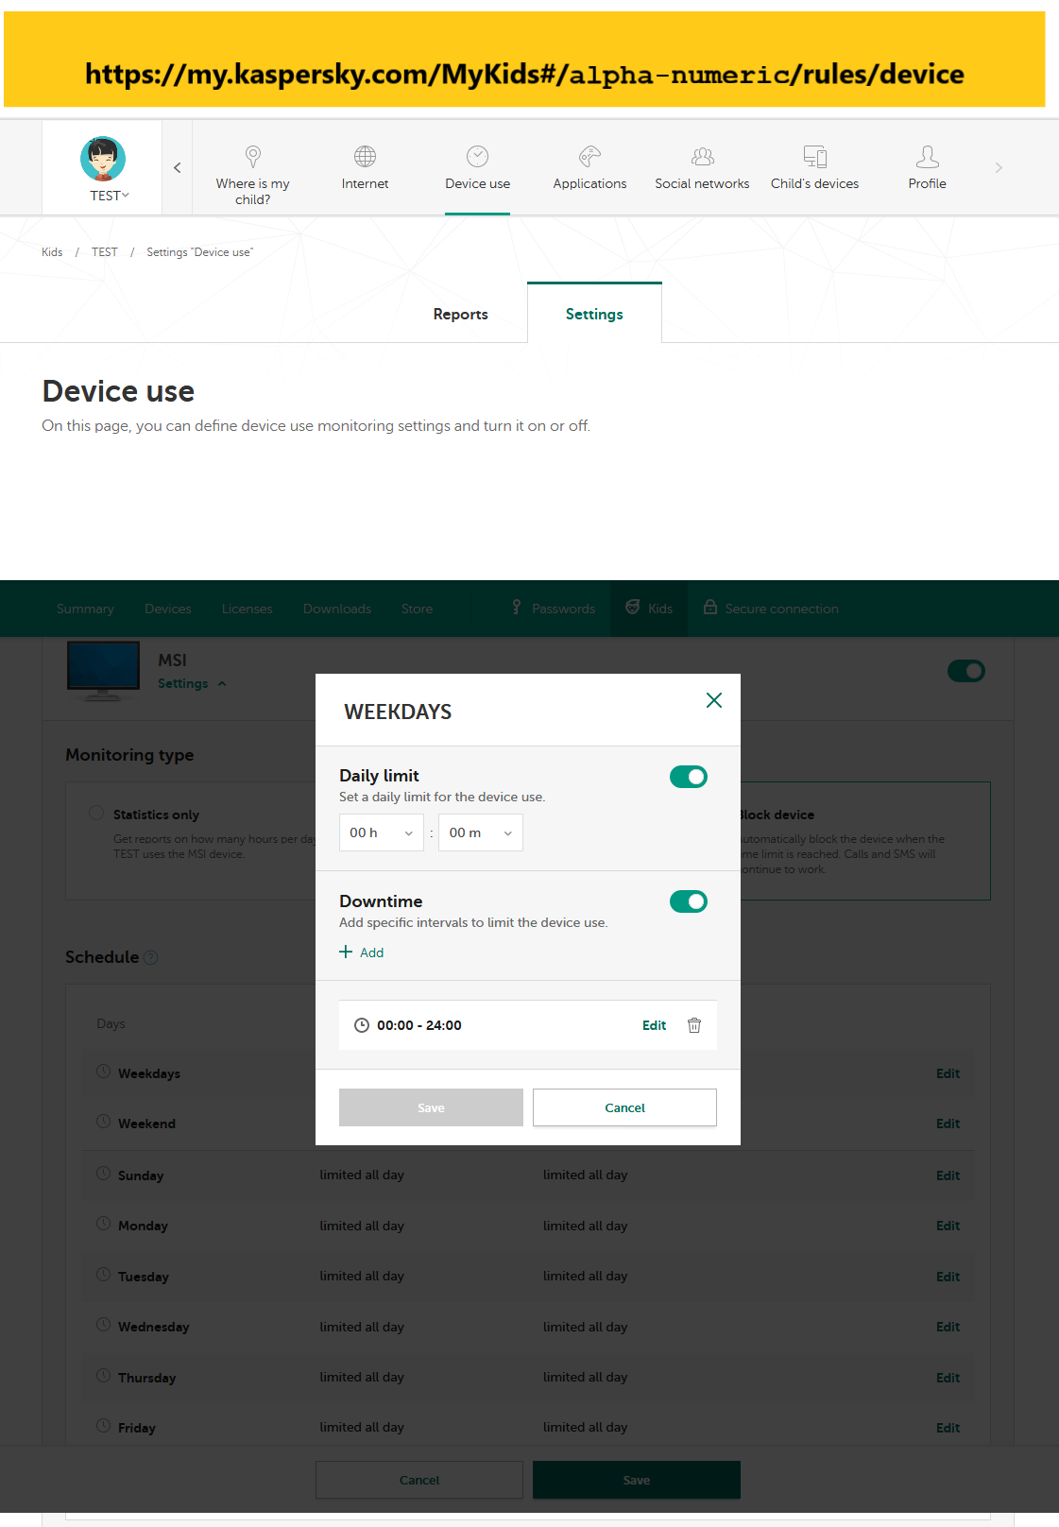Edit the Weekdays schedule row
Viewport: 1059px width, 1527px height.
coord(948,1073)
